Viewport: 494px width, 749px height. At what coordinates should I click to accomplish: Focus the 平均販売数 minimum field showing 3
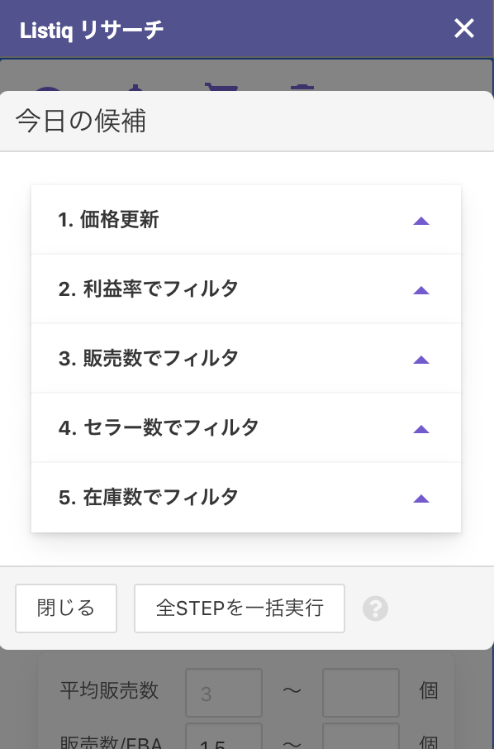(224, 693)
